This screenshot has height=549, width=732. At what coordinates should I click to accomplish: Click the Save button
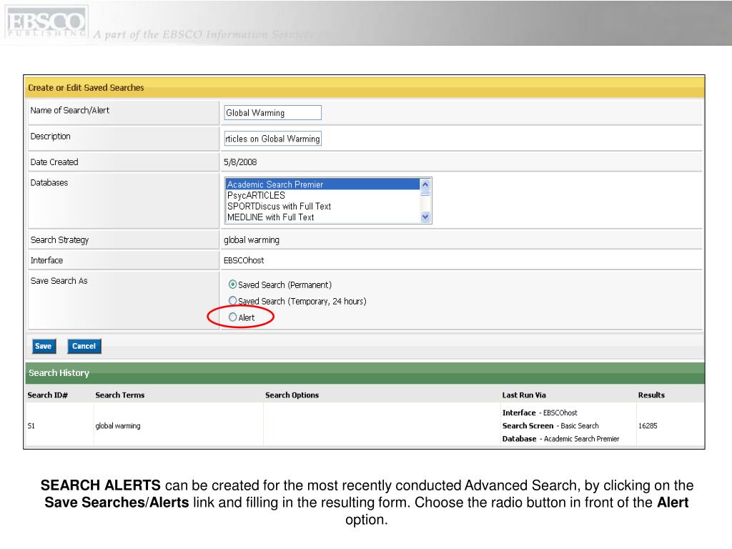coord(44,346)
